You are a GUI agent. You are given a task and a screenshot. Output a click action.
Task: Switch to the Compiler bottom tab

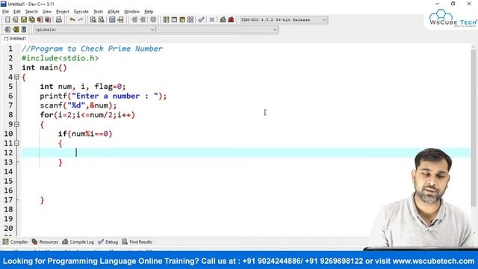tap(15, 242)
